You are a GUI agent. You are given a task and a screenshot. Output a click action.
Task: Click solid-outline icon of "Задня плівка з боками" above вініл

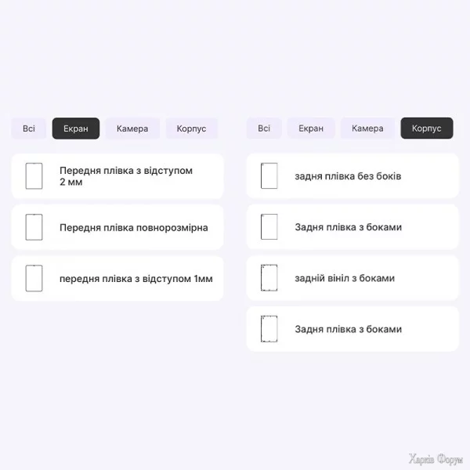[x=269, y=226]
